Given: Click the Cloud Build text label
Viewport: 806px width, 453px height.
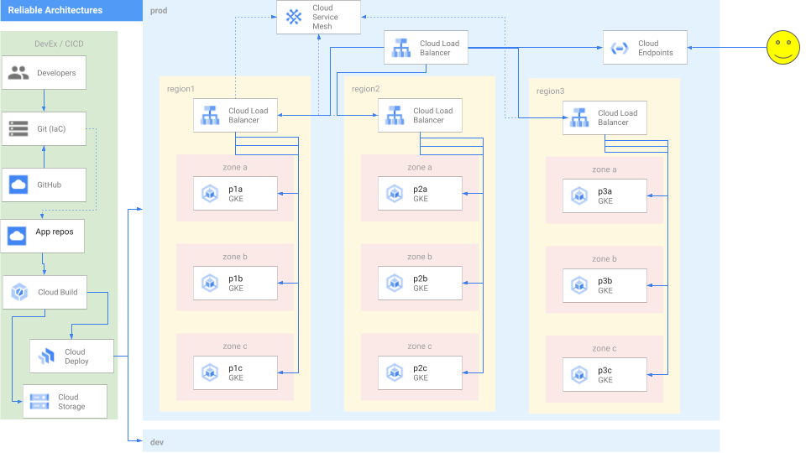Looking at the screenshot, I should coord(58,292).
